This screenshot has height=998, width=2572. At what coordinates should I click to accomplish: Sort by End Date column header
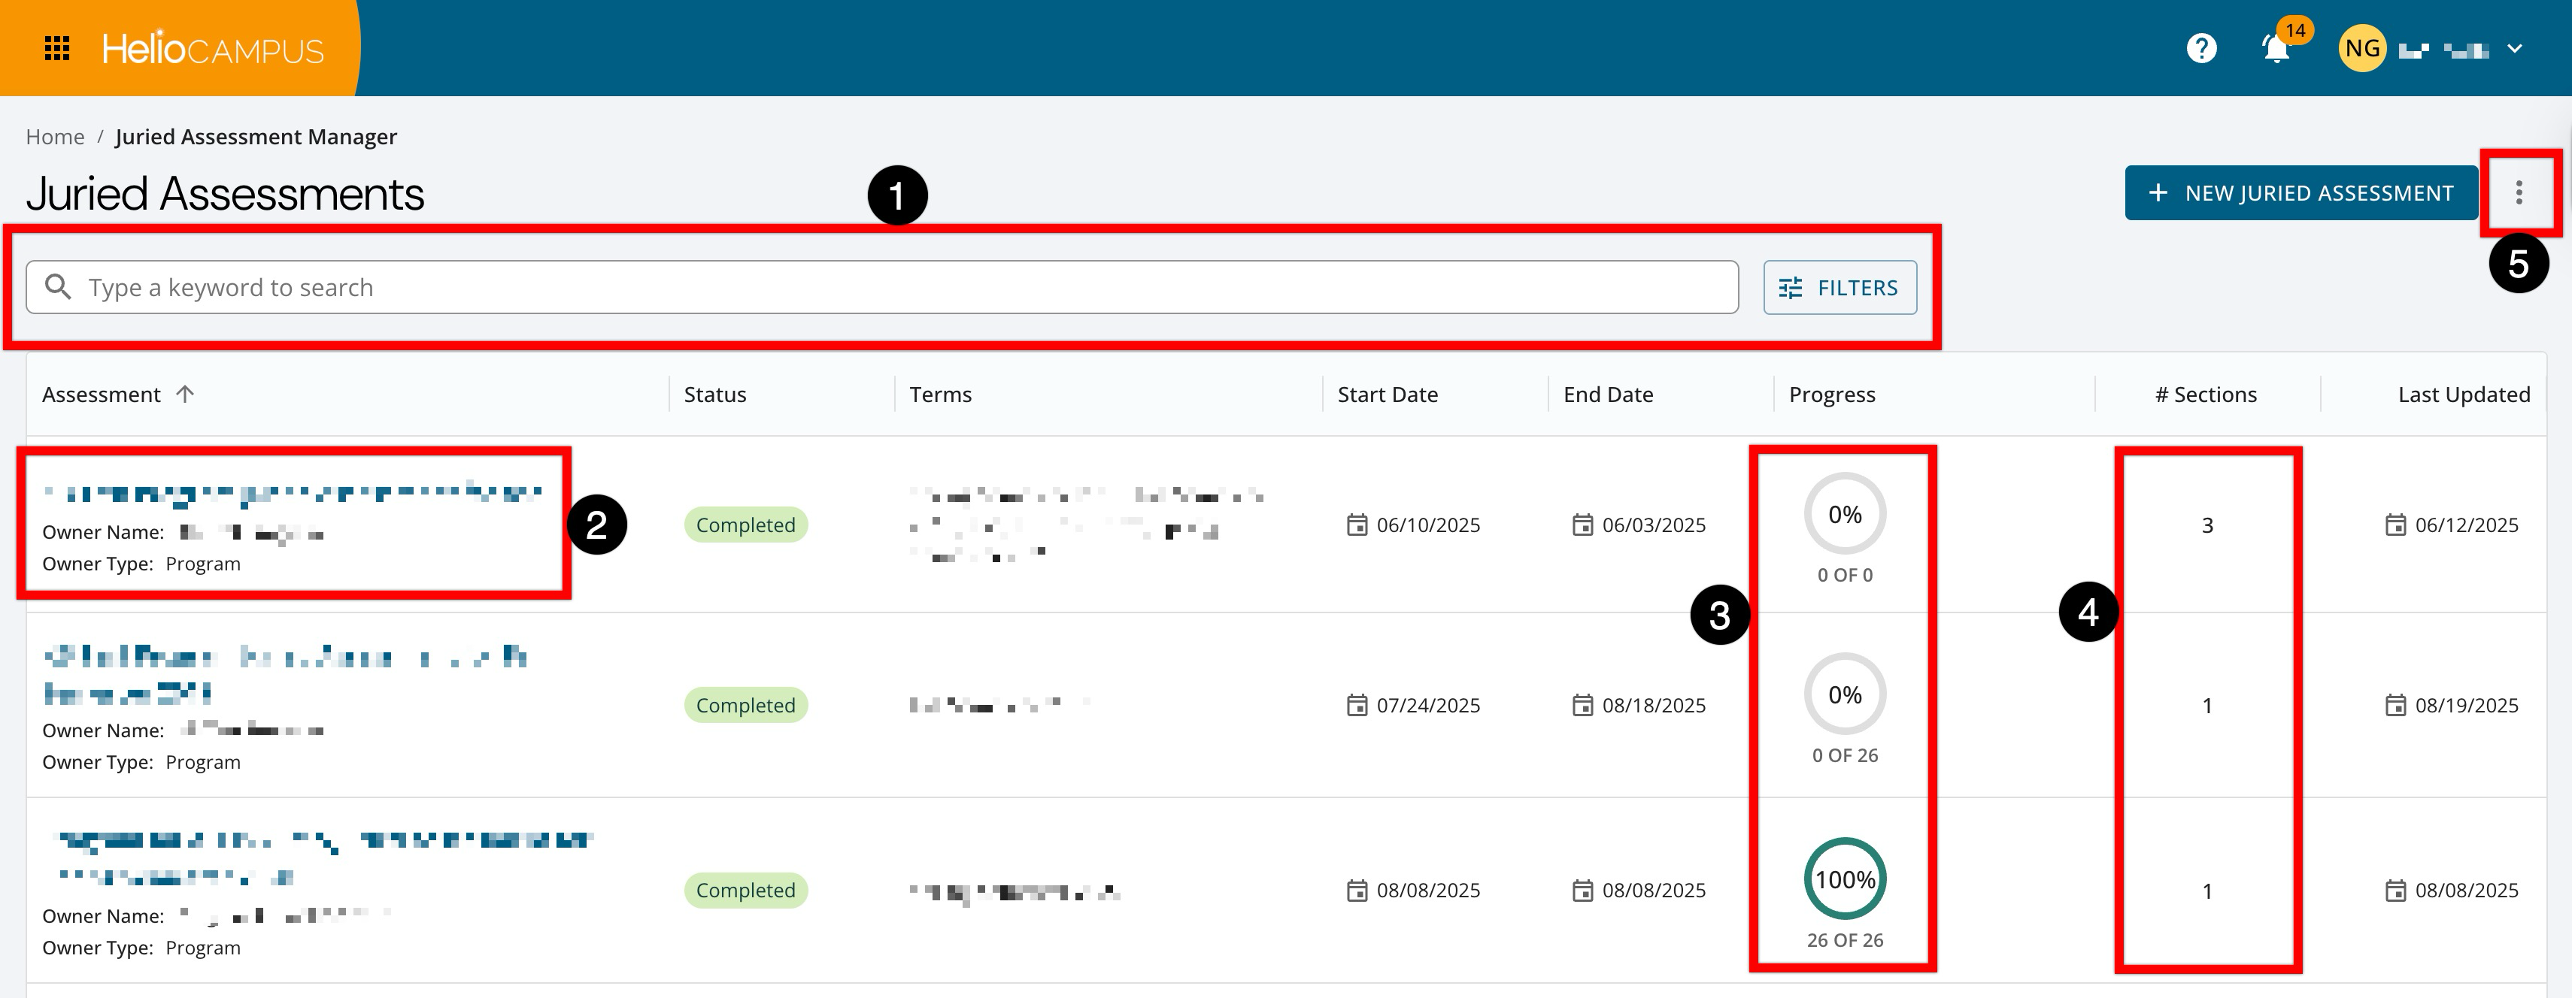click(x=1608, y=395)
